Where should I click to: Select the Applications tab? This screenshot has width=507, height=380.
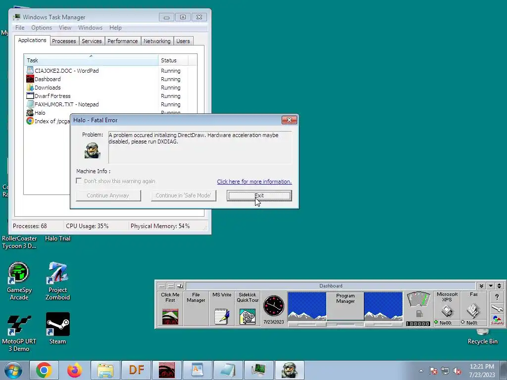[32, 41]
